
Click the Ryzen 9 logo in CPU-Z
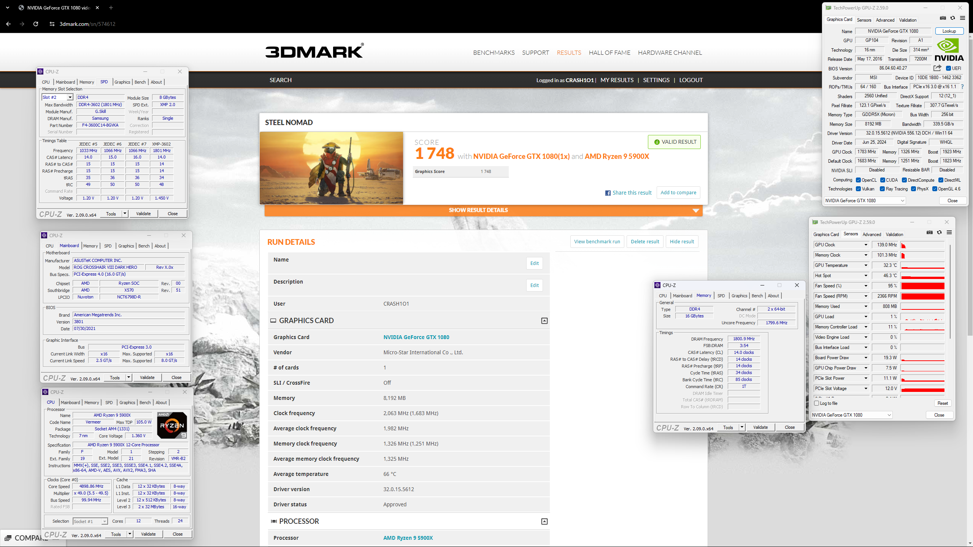click(172, 425)
